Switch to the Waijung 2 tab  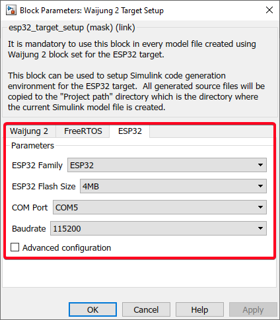(x=29, y=131)
